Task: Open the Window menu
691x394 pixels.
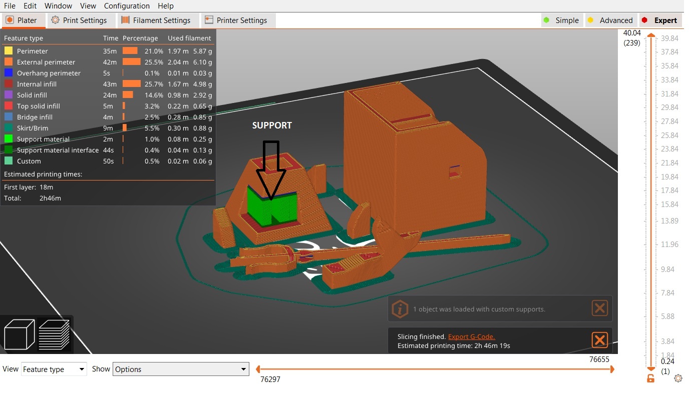Action: (58, 6)
